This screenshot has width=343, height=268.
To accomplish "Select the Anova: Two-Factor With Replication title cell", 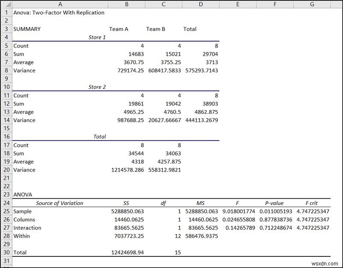I will tap(60, 13).
